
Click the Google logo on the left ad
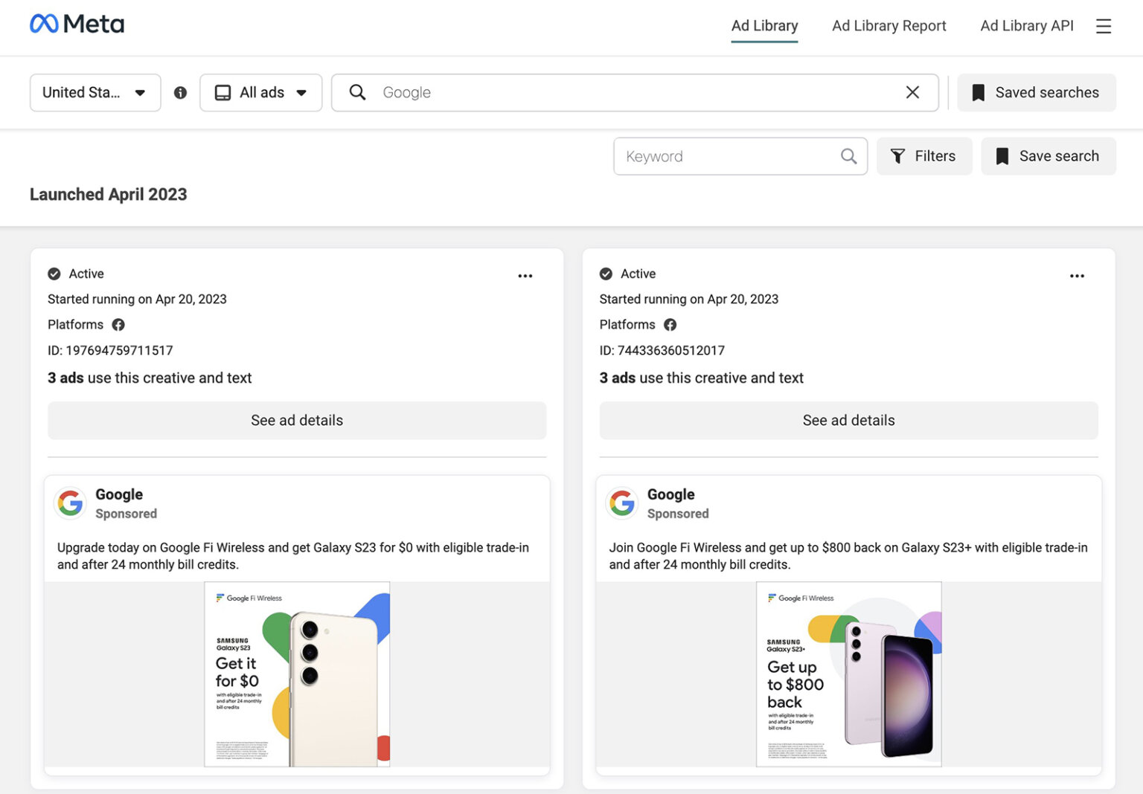click(x=70, y=503)
